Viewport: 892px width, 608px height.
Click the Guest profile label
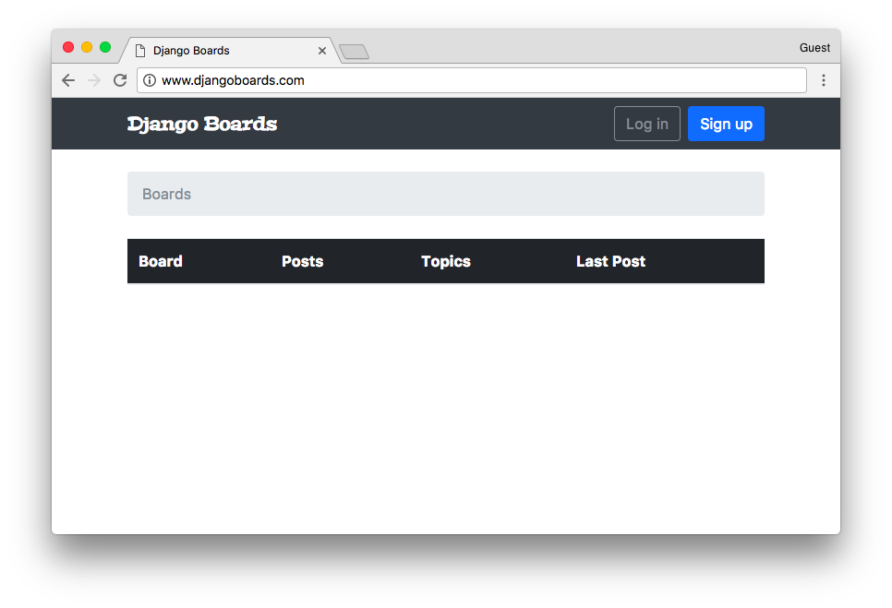click(814, 47)
